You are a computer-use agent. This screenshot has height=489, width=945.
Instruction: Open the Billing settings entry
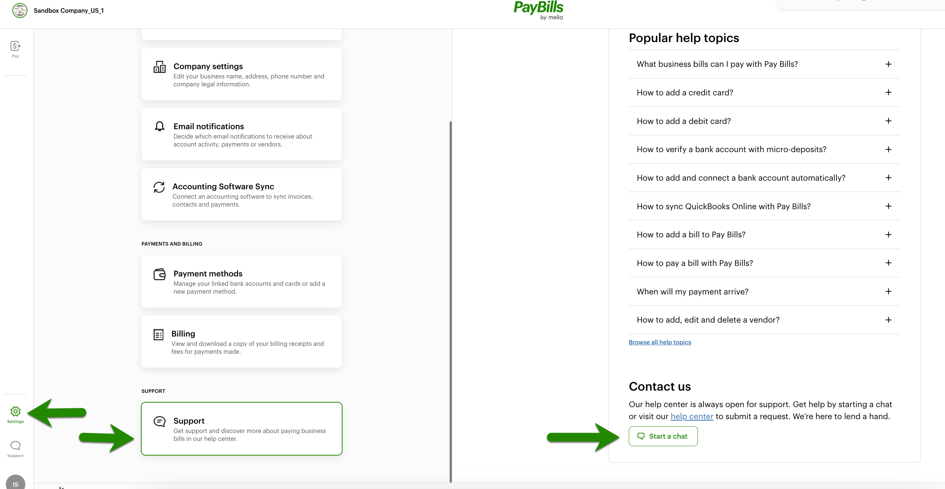tap(242, 341)
